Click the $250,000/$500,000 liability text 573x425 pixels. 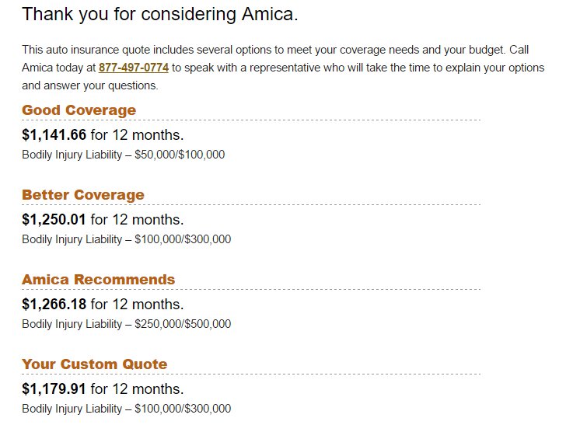tap(183, 324)
